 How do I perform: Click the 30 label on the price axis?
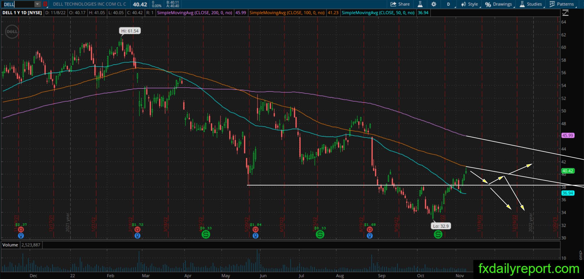pos(564,238)
